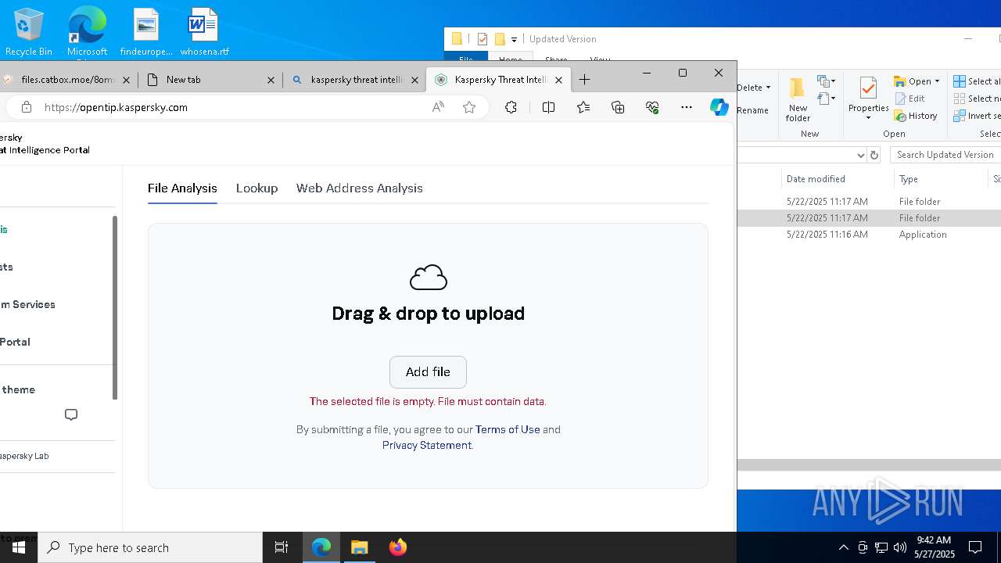Click the Add file button
Viewport: 1001px width, 563px height.
tap(428, 372)
